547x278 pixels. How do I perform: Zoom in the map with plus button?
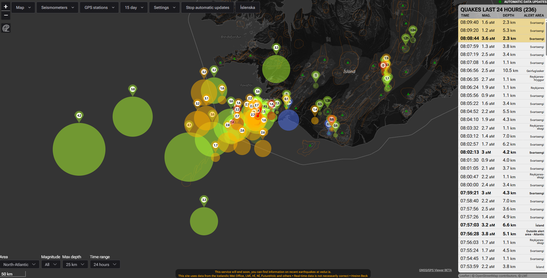tap(6, 6)
